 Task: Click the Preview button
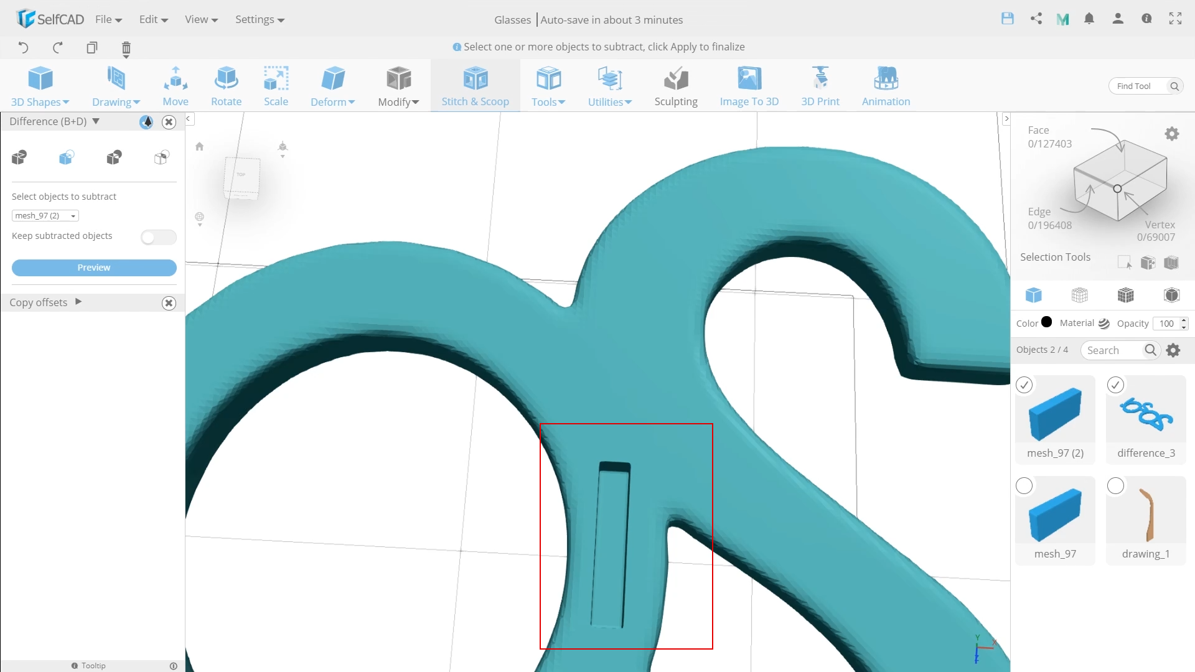click(94, 268)
